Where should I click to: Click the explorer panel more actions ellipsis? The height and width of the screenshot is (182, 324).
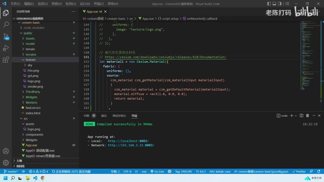(x=73, y=12)
